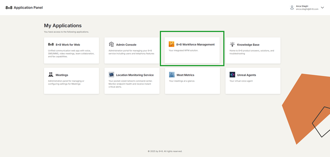Select the Meet Metrics card description
This screenshot has height=157, width=330.
tap(182, 81)
